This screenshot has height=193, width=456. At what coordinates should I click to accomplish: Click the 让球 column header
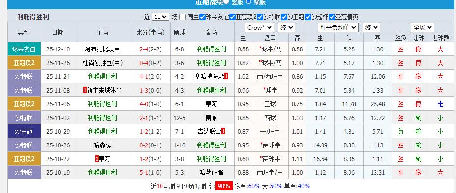click(x=419, y=38)
